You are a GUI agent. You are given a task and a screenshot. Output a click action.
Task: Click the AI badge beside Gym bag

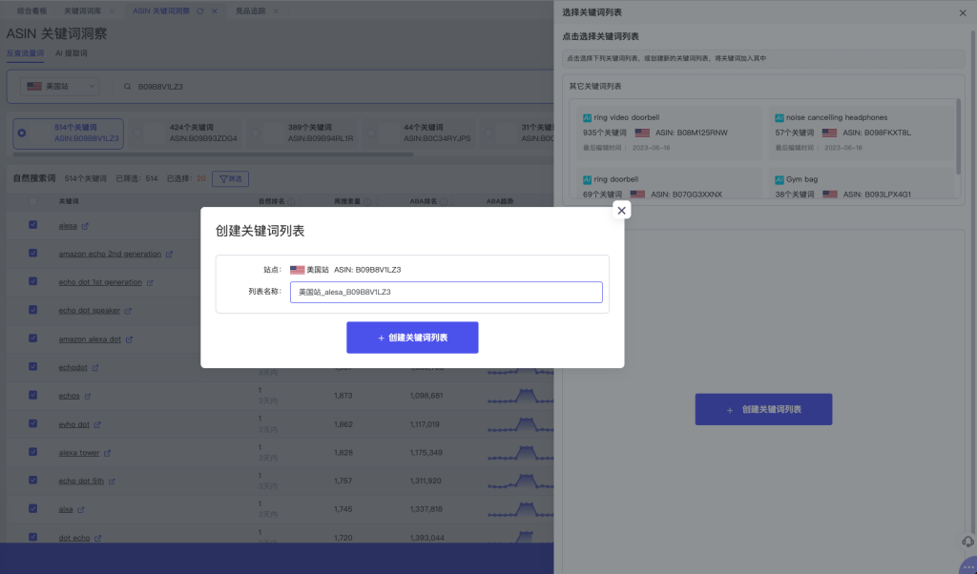click(x=779, y=180)
